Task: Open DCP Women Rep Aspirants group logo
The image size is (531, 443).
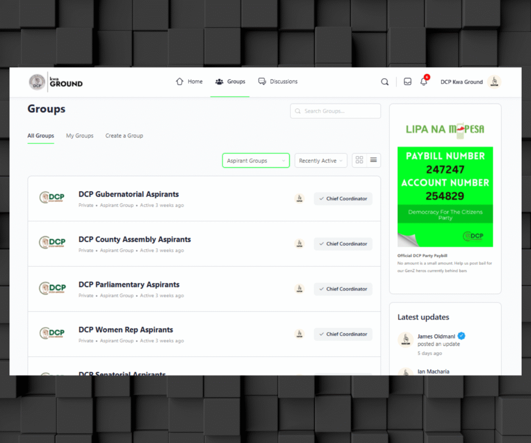Action: click(x=52, y=333)
